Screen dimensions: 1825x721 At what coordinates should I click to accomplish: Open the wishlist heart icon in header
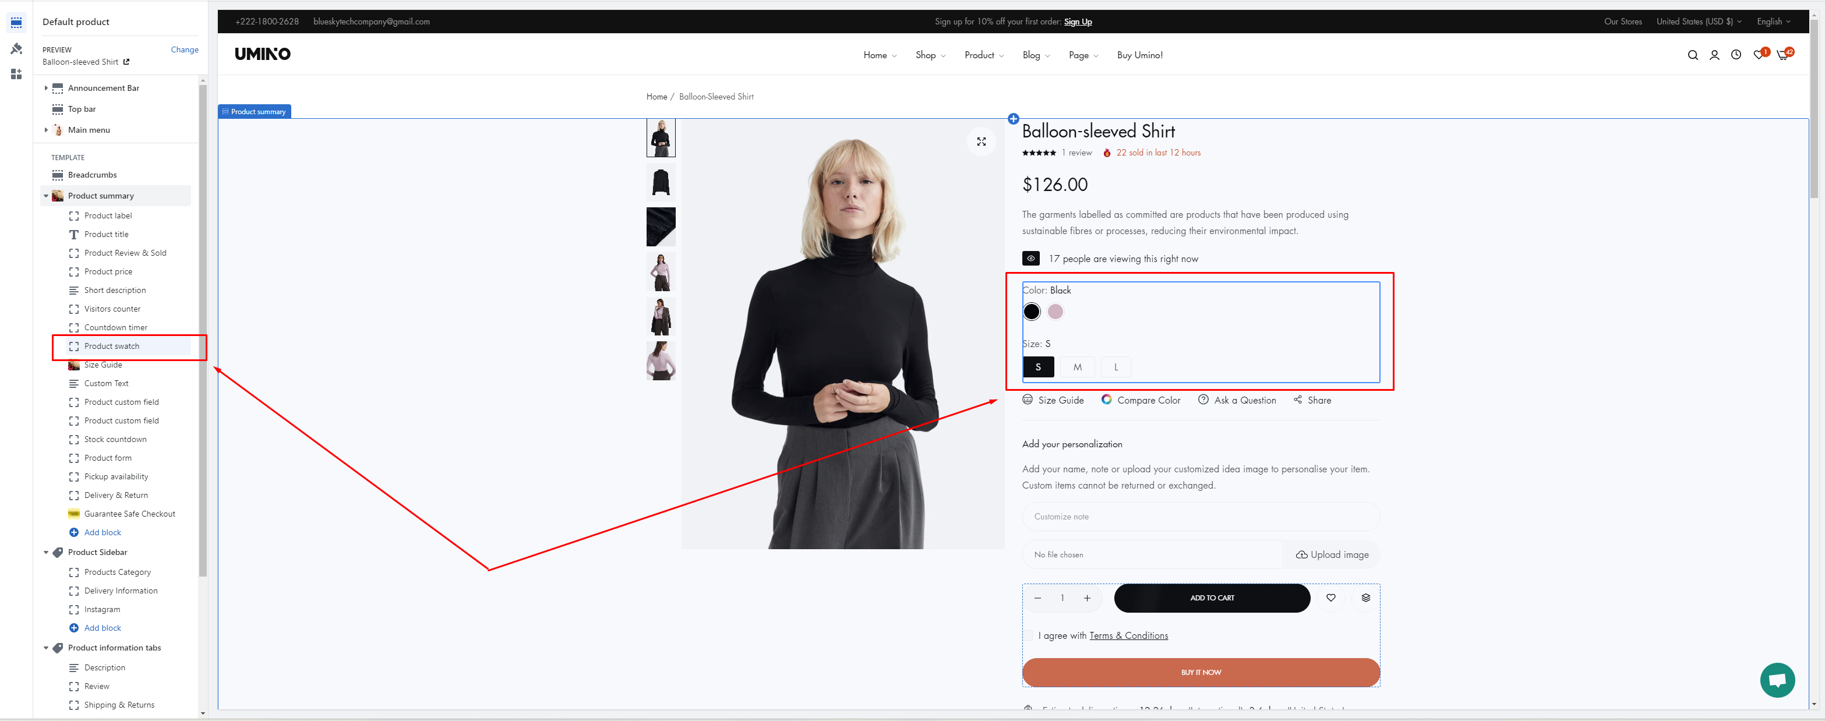pyautogui.click(x=1759, y=55)
